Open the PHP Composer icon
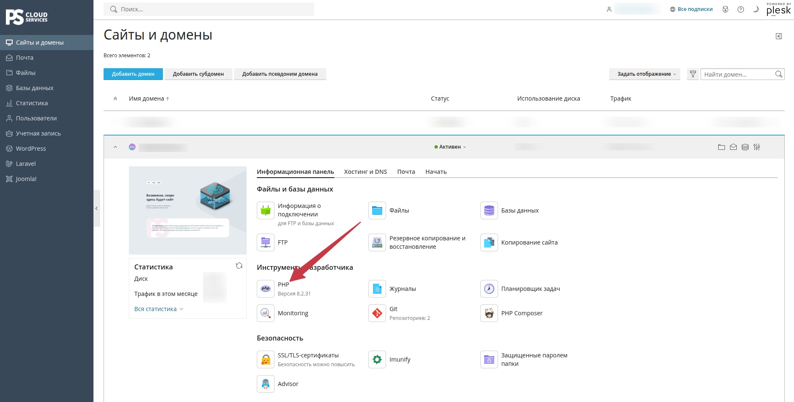The width and height of the screenshot is (794, 402). tap(489, 313)
